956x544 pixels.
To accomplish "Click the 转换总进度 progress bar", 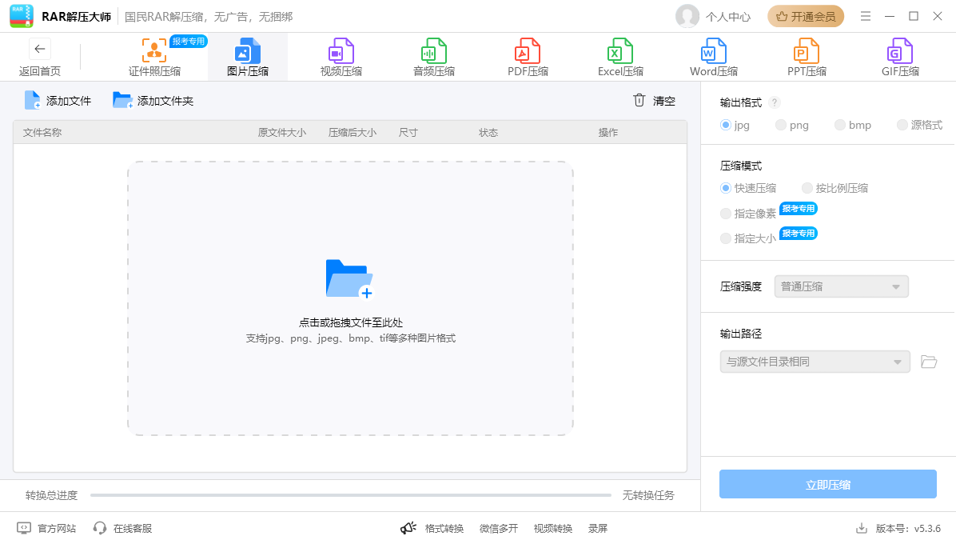I will [350, 495].
